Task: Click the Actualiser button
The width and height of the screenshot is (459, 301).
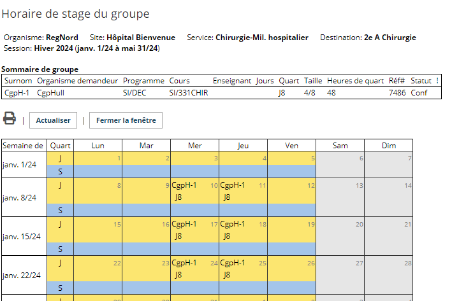Action: (x=54, y=120)
